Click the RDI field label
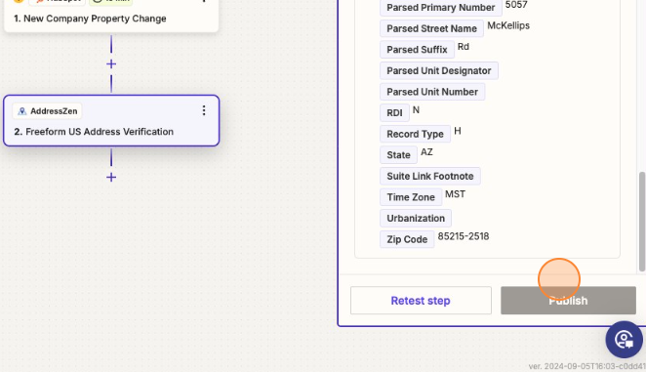The image size is (646, 372). click(394, 113)
